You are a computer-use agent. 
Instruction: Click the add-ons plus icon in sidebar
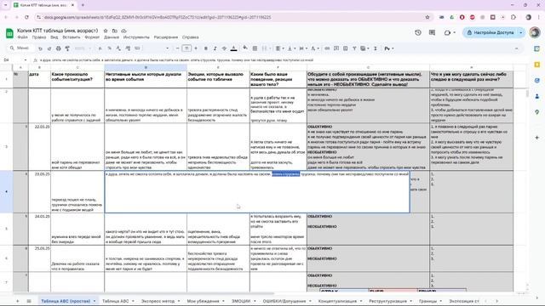coord(537,138)
